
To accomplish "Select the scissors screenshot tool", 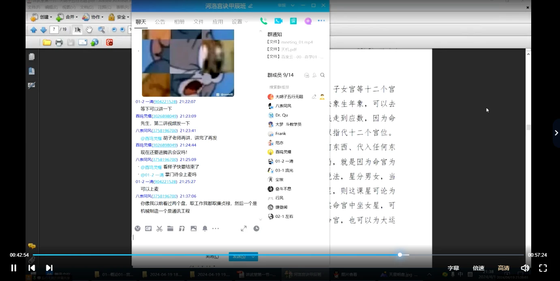I will pos(159,228).
